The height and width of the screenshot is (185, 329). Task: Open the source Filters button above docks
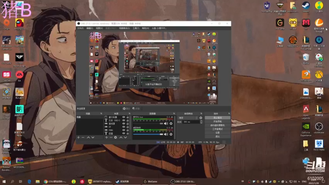tap(136, 109)
